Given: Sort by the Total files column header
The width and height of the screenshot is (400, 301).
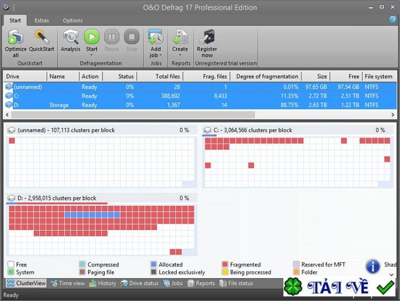Looking at the screenshot, I should pyautogui.click(x=160, y=77).
